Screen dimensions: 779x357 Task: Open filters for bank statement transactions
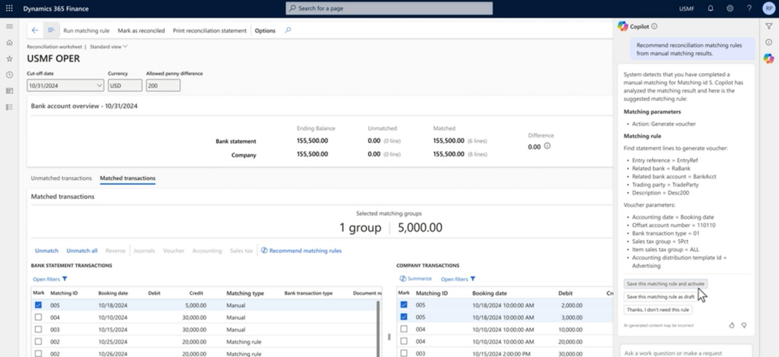pos(50,280)
